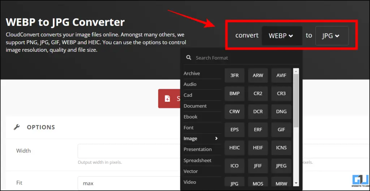The height and width of the screenshot is (191, 370).
Task: Choose the DNG format
Action: [281, 112]
